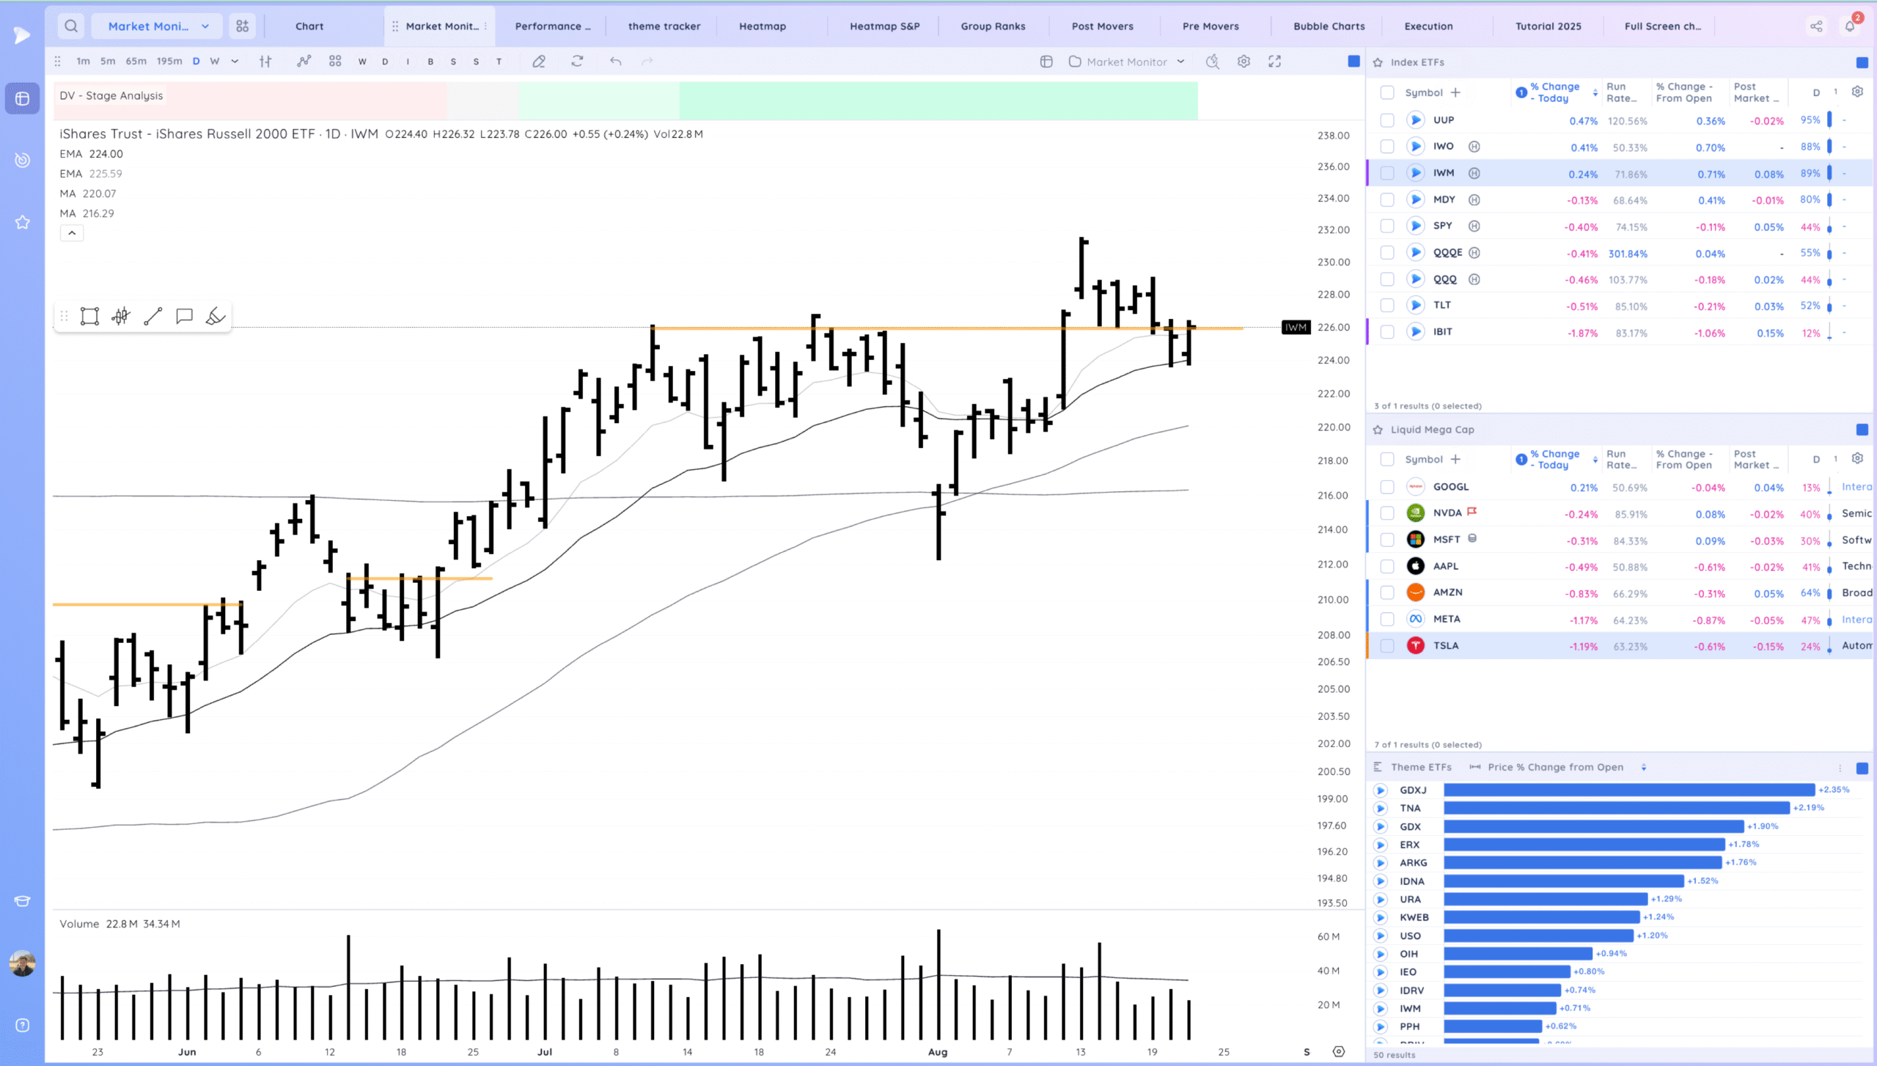The width and height of the screenshot is (1877, 1066).
Task: Undo the last chart action
Action: [615, 62]
